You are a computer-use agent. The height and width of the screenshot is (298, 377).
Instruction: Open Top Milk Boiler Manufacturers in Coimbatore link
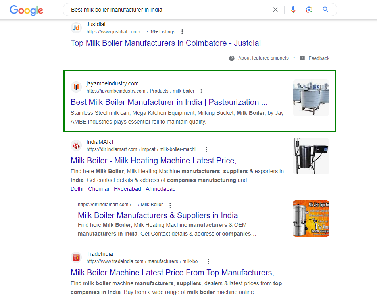tap(165, 43)
